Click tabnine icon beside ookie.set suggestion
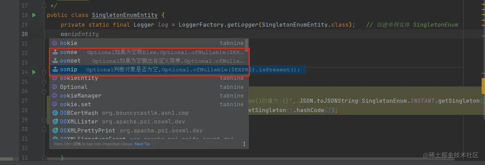This screenshot has height=165, width=485. point(54,104)
